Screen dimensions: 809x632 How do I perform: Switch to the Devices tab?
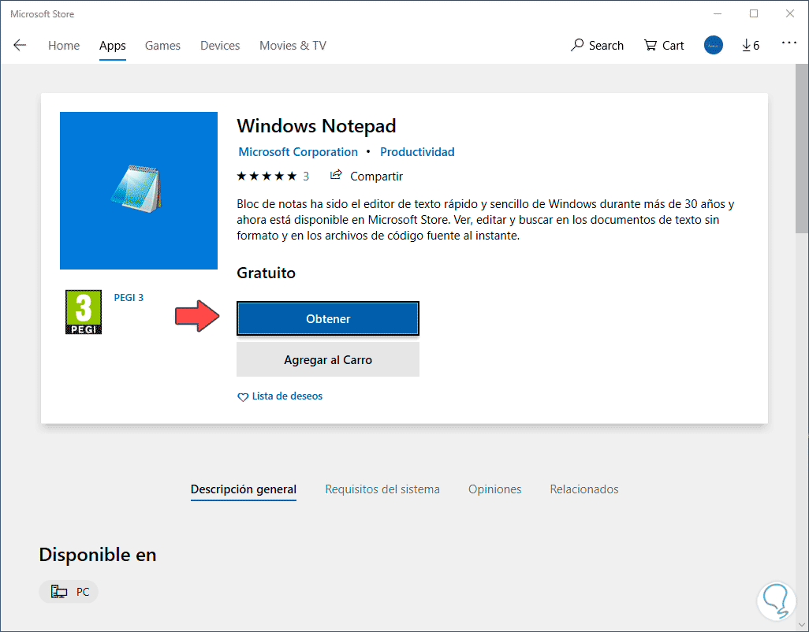pos(220,46)
